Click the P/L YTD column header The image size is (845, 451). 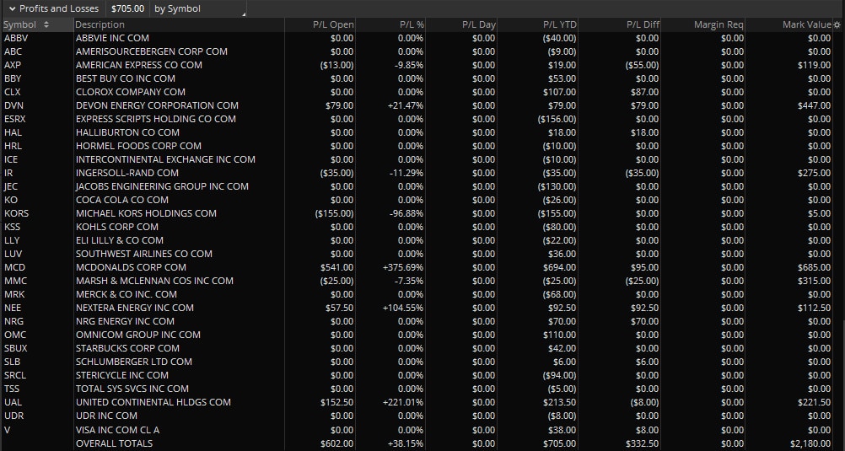560,24
